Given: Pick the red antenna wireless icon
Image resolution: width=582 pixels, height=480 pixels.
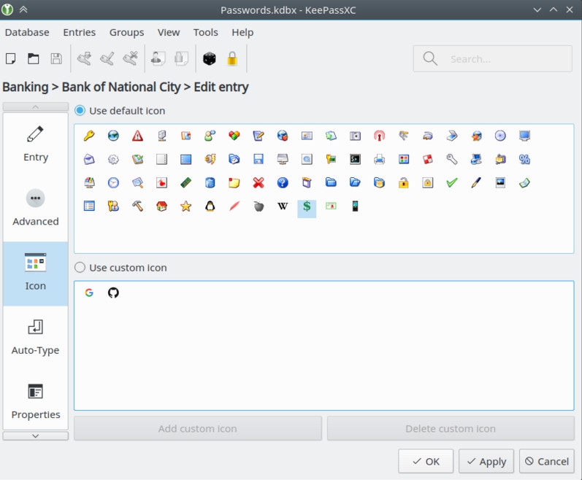Looking at the screenshot, I should tap(379, 136).
